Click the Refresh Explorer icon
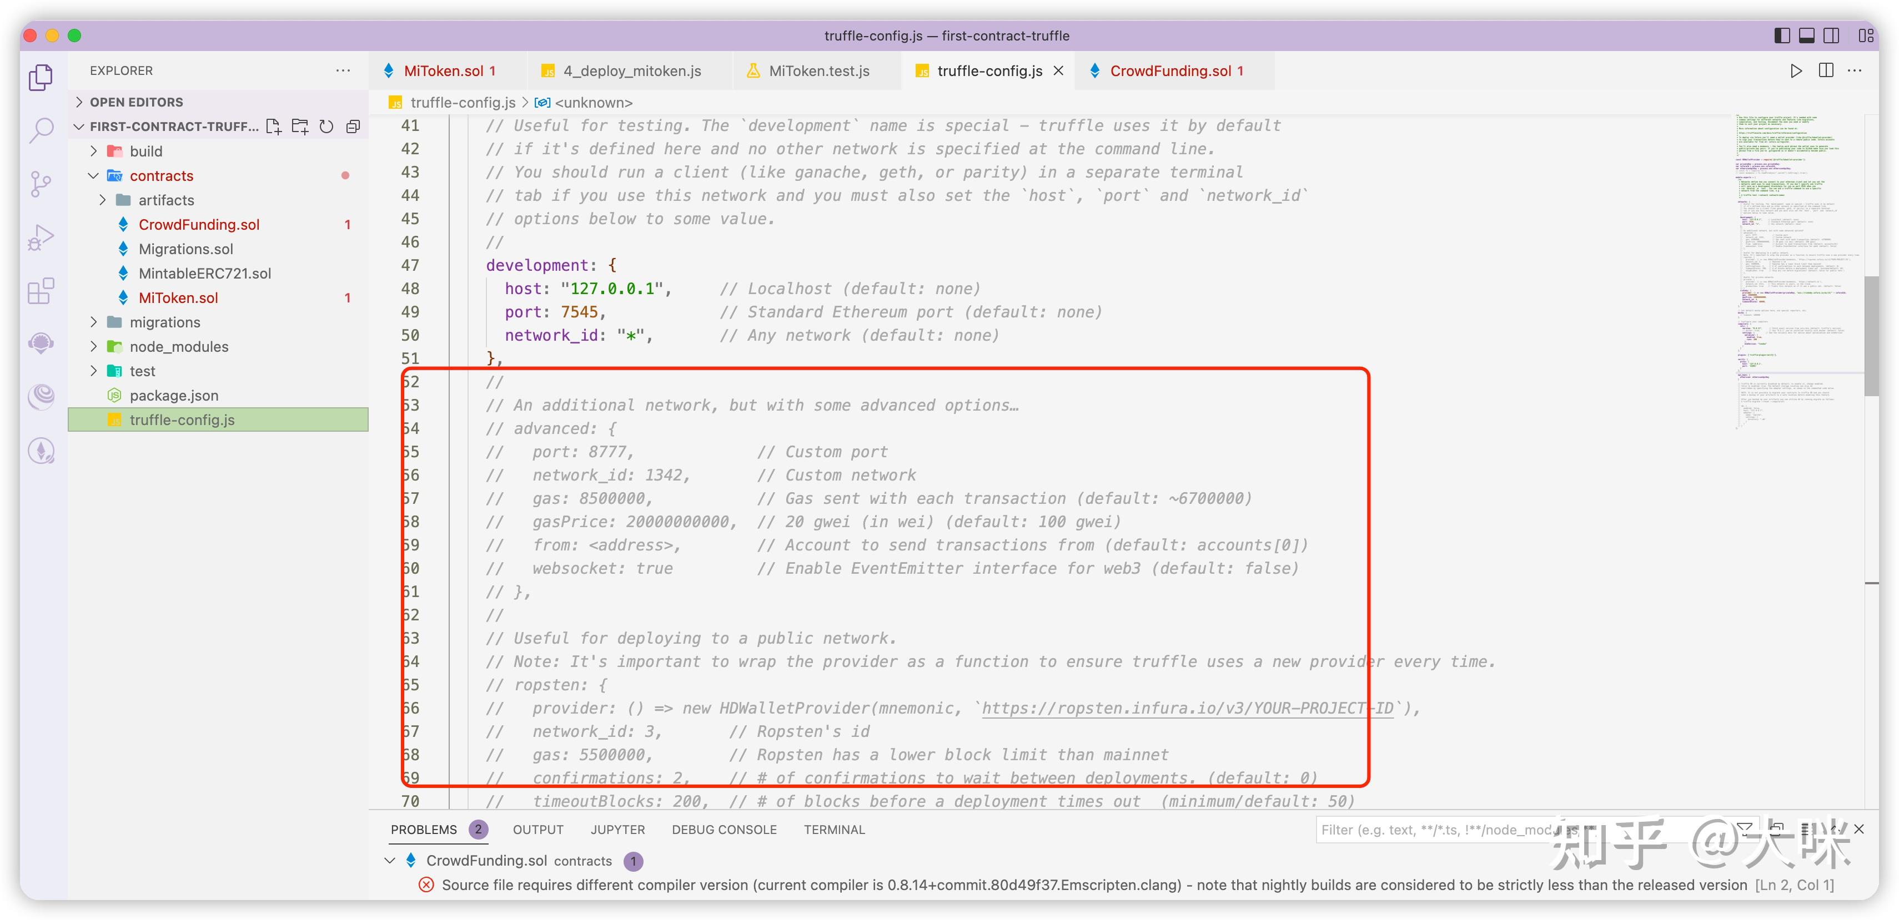The height and width of the screenshot is (920, 1899). [326, 127]
